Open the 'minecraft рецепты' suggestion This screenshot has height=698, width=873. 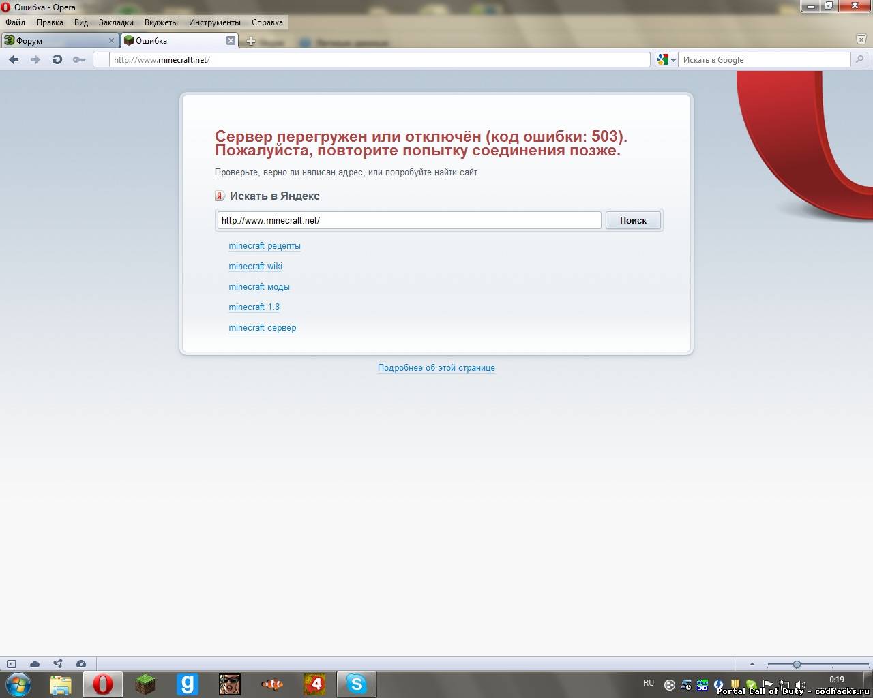[265, 246]
